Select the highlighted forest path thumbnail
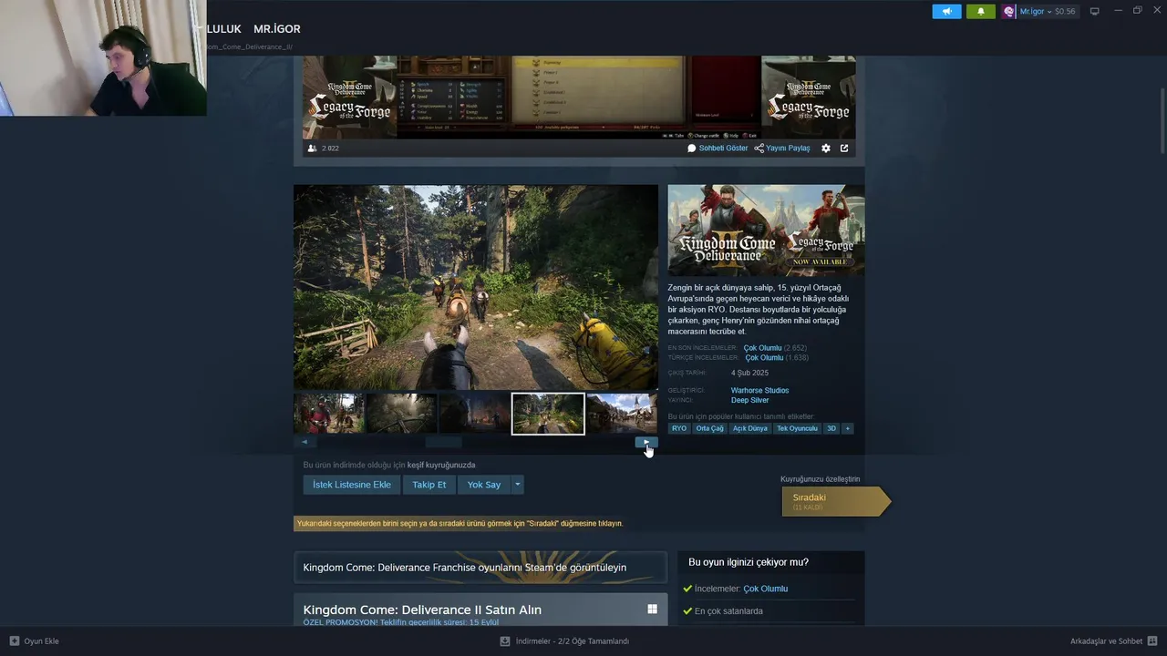This screenshot has width=1167, height=656. (548, 414)
